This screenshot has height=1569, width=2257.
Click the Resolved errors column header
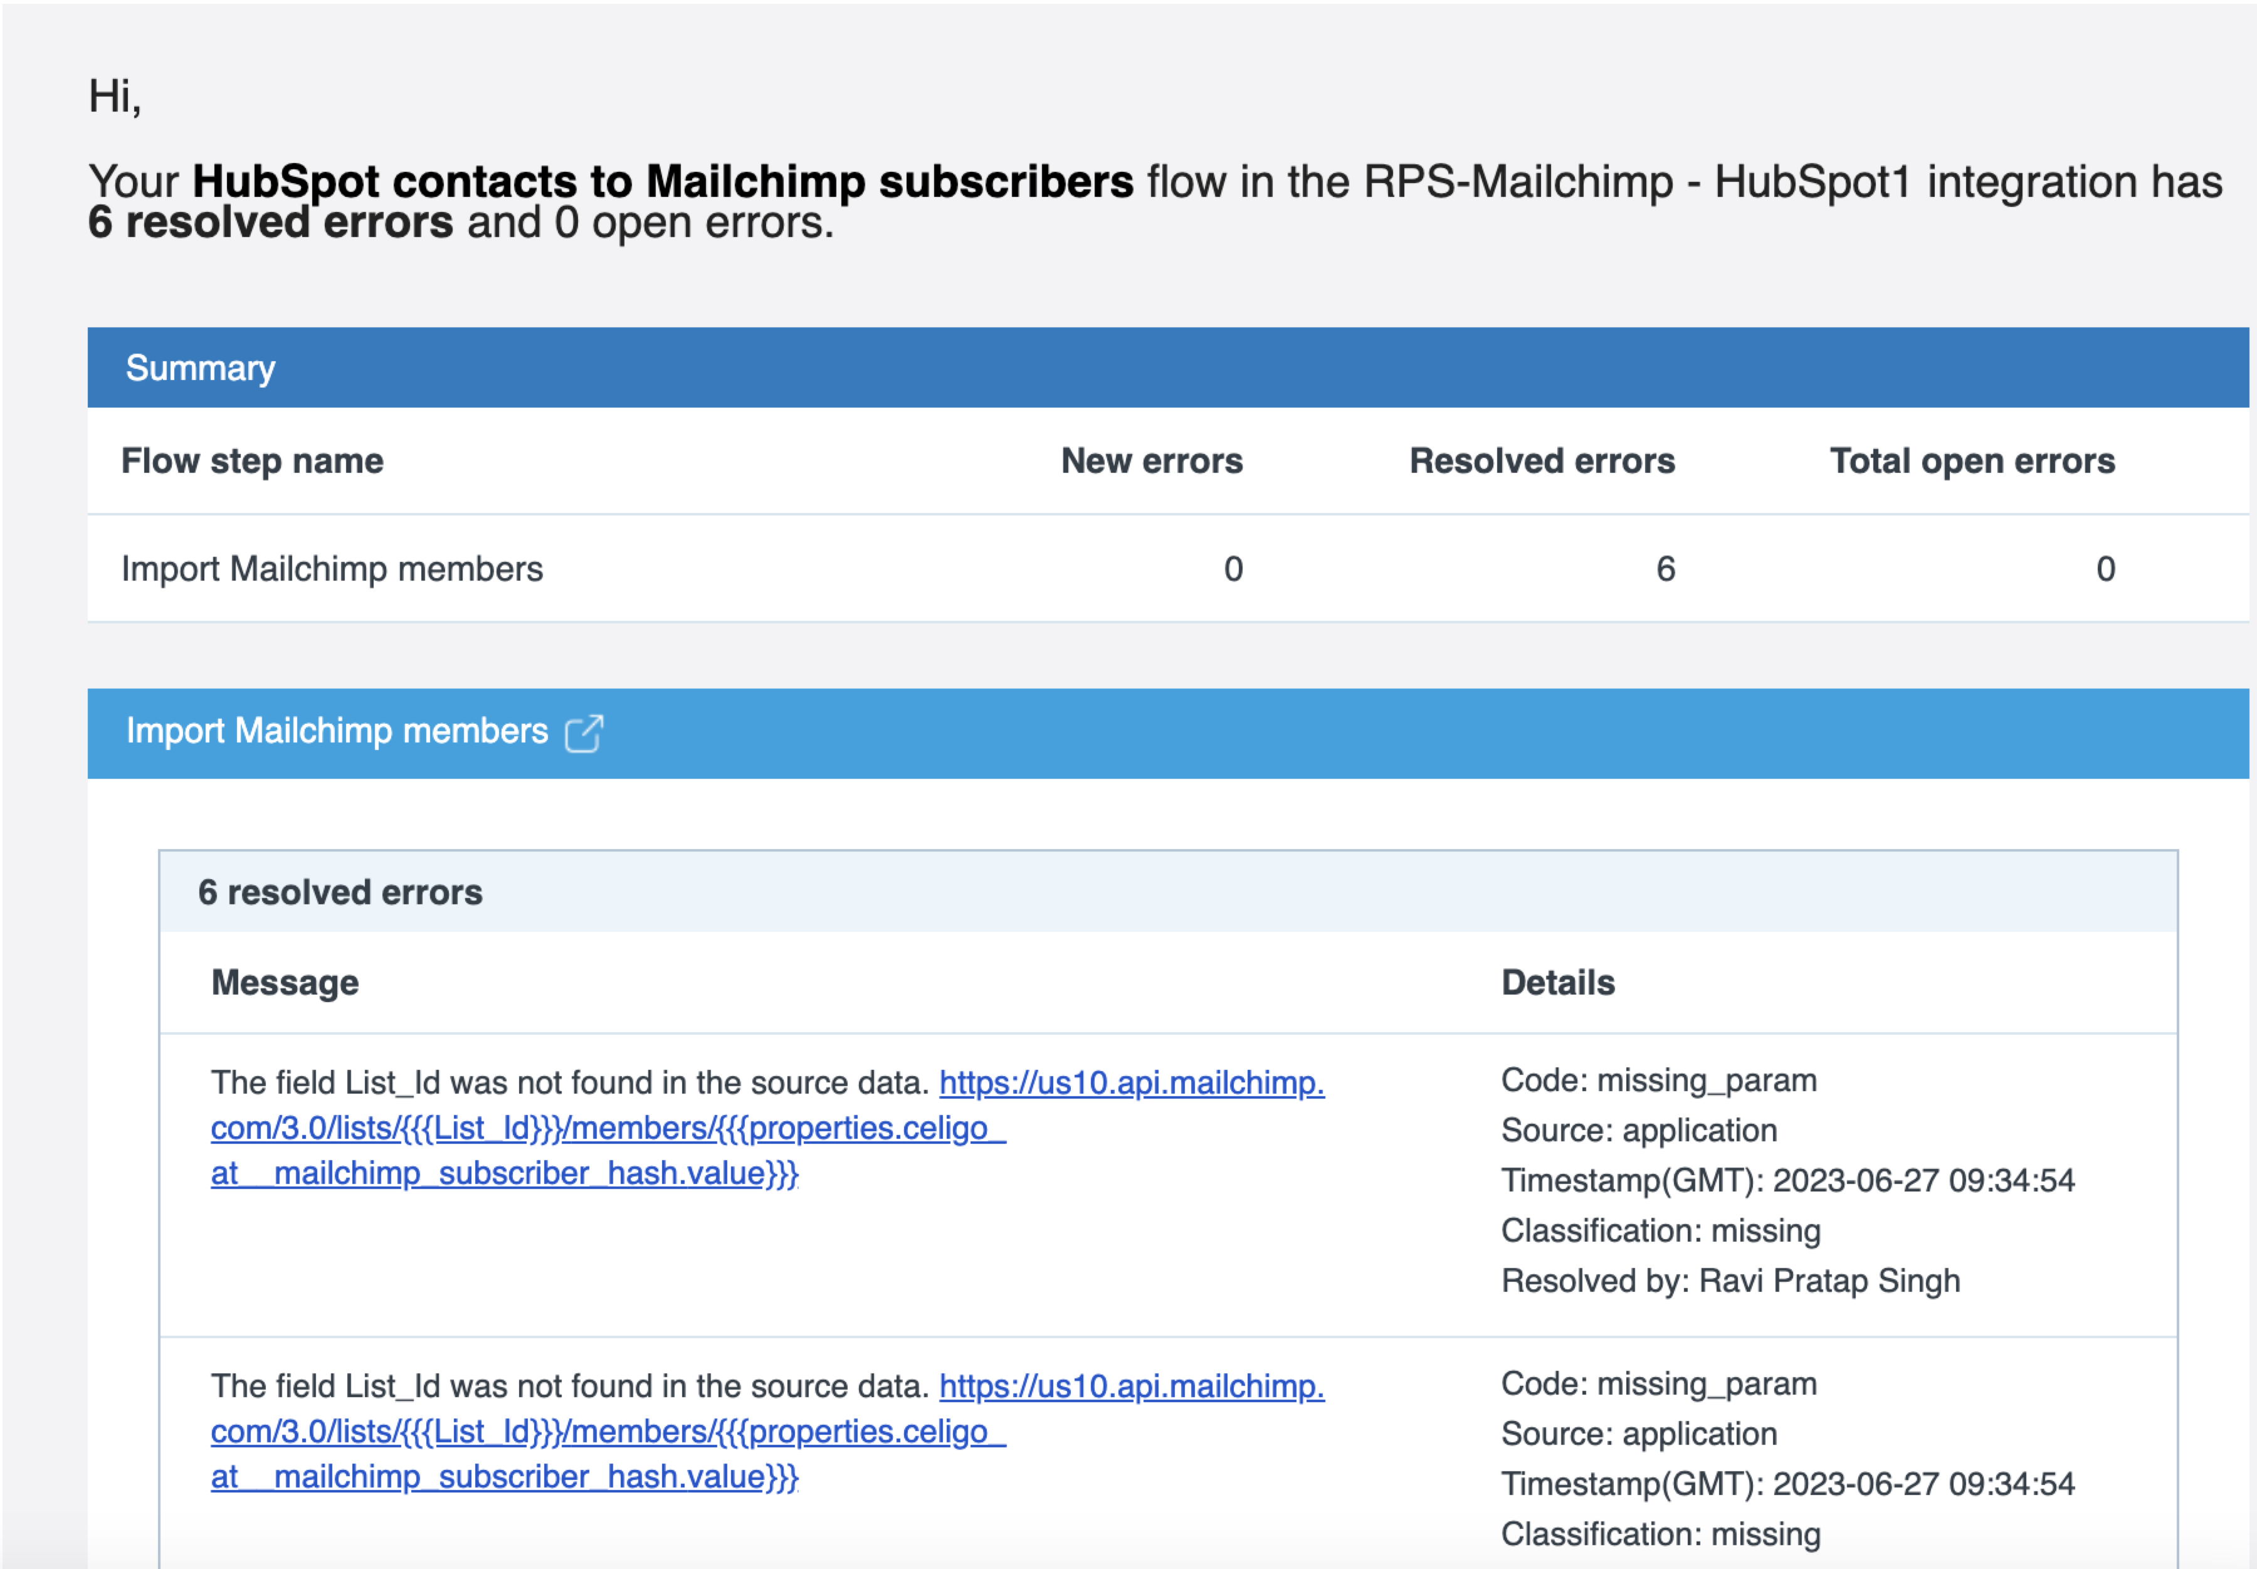click(1540, 461)
